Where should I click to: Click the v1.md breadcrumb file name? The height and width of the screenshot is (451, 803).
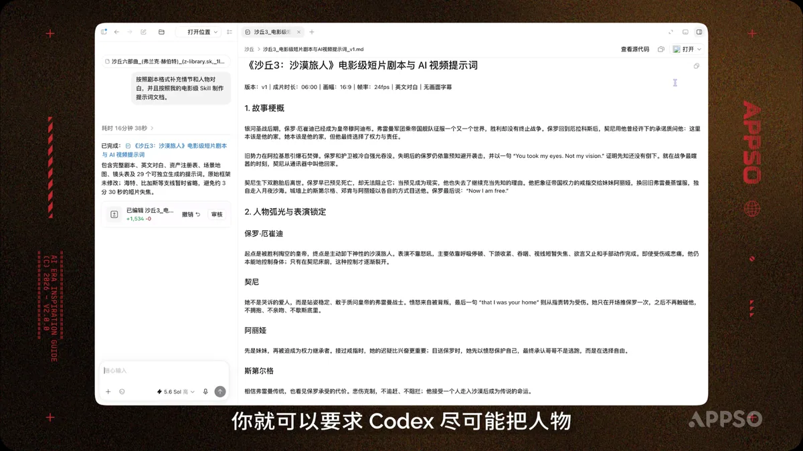point(313,50)
